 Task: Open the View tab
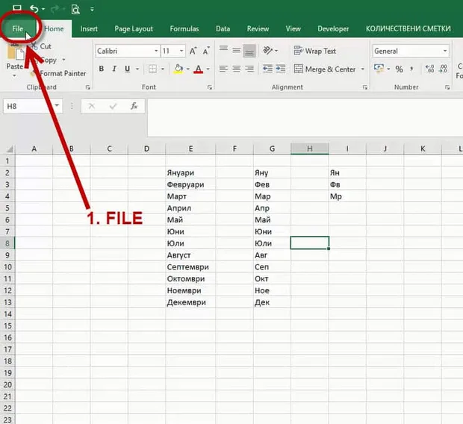(293, 28)
